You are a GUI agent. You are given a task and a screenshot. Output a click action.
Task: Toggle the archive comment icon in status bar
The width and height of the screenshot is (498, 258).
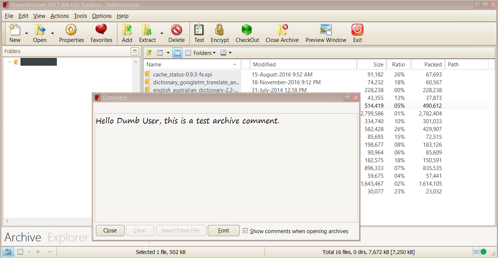click(x=476, y=252)
